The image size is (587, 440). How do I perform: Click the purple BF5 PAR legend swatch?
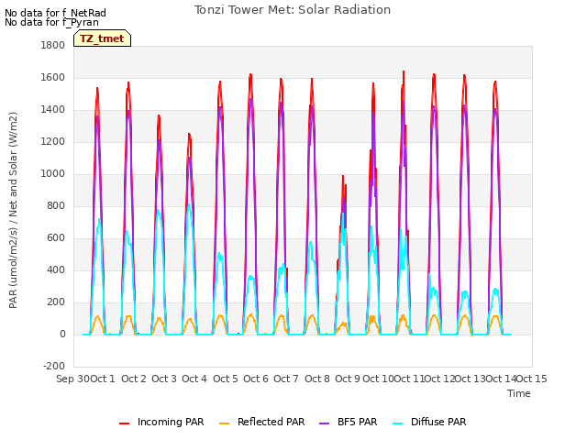pyautogui.click(x=324, y=423)
